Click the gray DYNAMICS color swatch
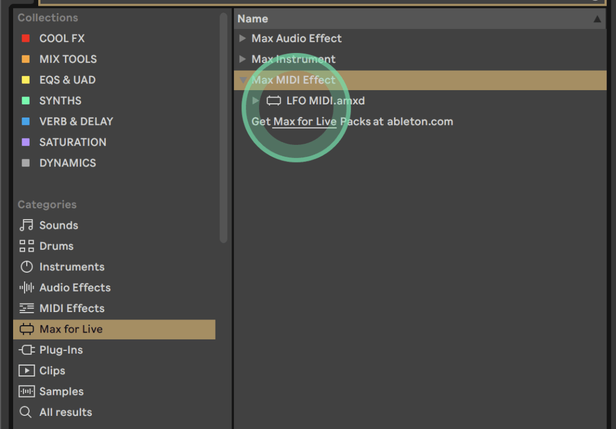The height and width of the screenshot is (429, 616). [x=26, y=163]
